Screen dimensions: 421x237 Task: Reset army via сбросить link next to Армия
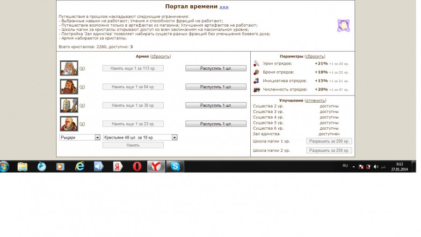point(160,56)
